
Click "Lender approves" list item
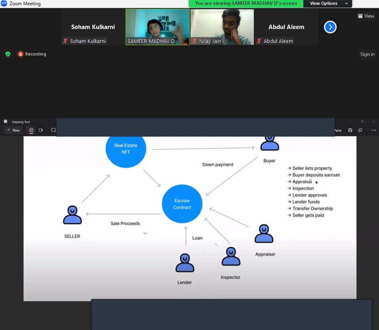[x=307, y=195]
